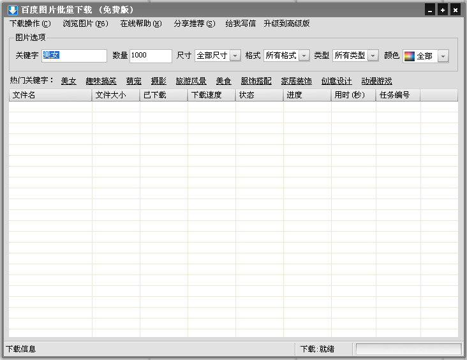Click the 数量 quantity field showing 1000
467x360 pixels.
tap(151, 56)
